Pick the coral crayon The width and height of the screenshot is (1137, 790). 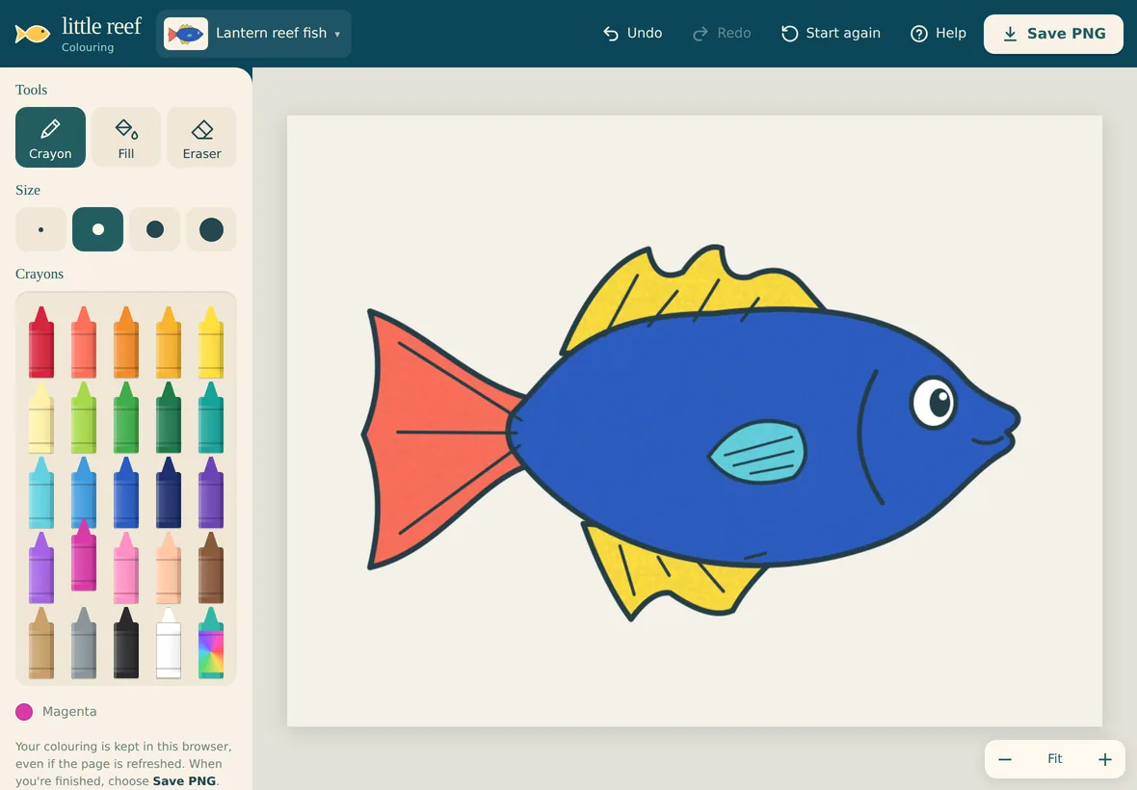coord(84,342)
